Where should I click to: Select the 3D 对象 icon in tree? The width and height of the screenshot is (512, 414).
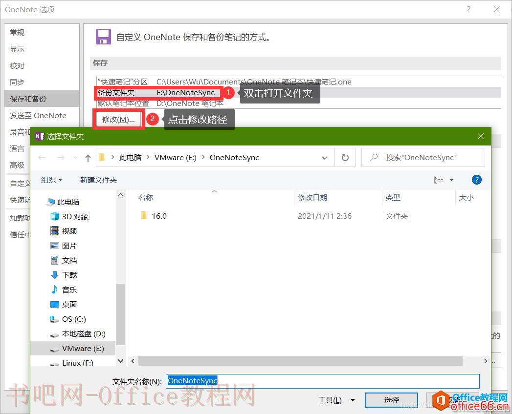(x=55, y=216)
